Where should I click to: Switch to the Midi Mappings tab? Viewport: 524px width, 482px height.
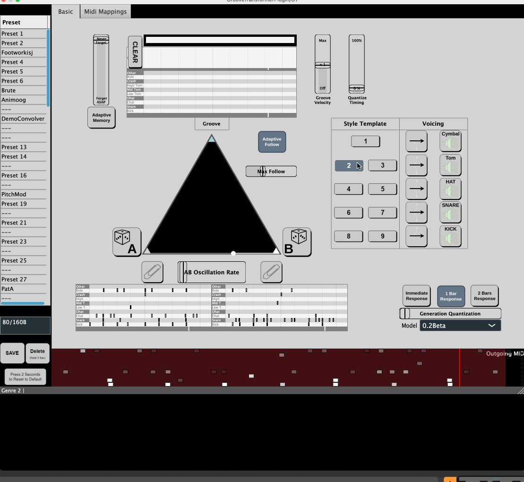(105, 11)
